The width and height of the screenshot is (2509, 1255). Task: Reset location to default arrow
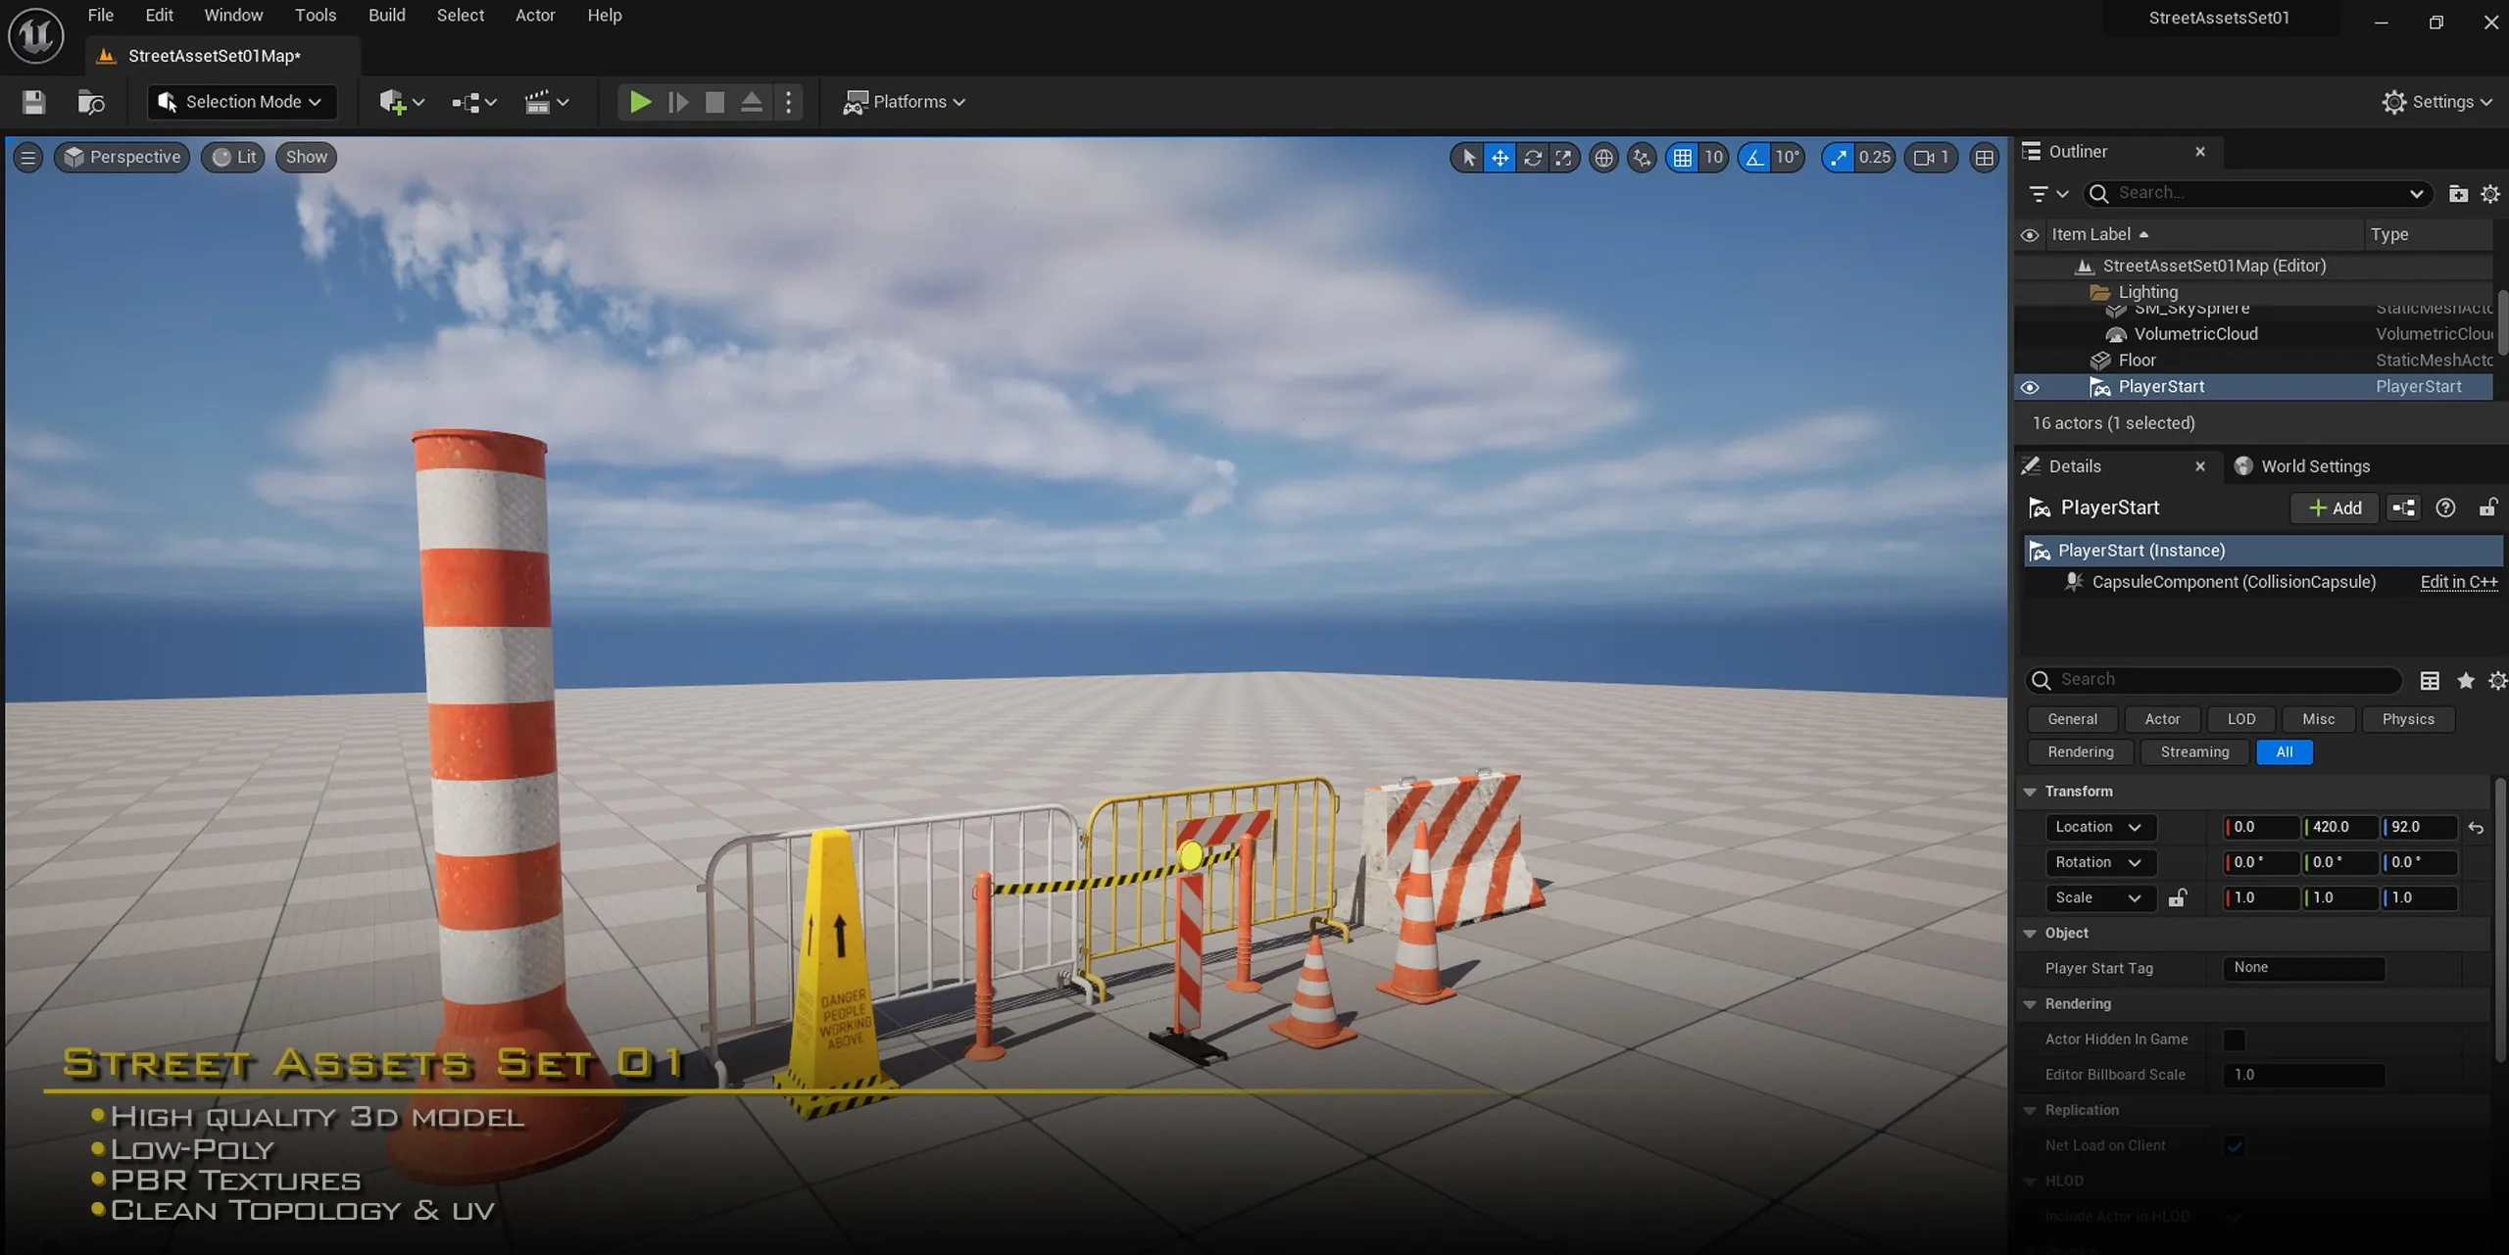tap(2477, 828)
